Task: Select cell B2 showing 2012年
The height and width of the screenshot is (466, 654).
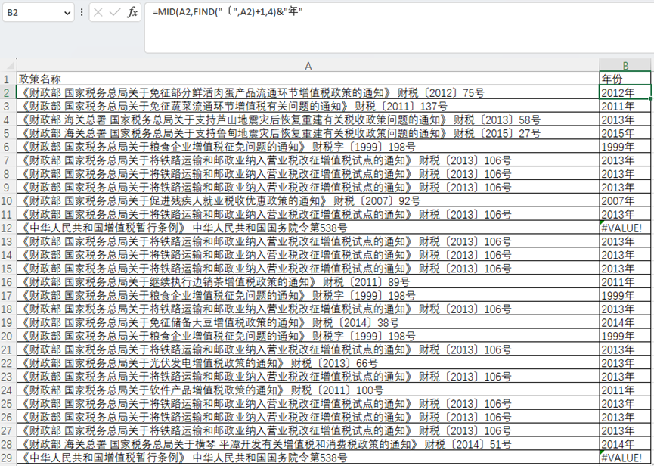Action: pyautogui.click(x=625, y=92)
